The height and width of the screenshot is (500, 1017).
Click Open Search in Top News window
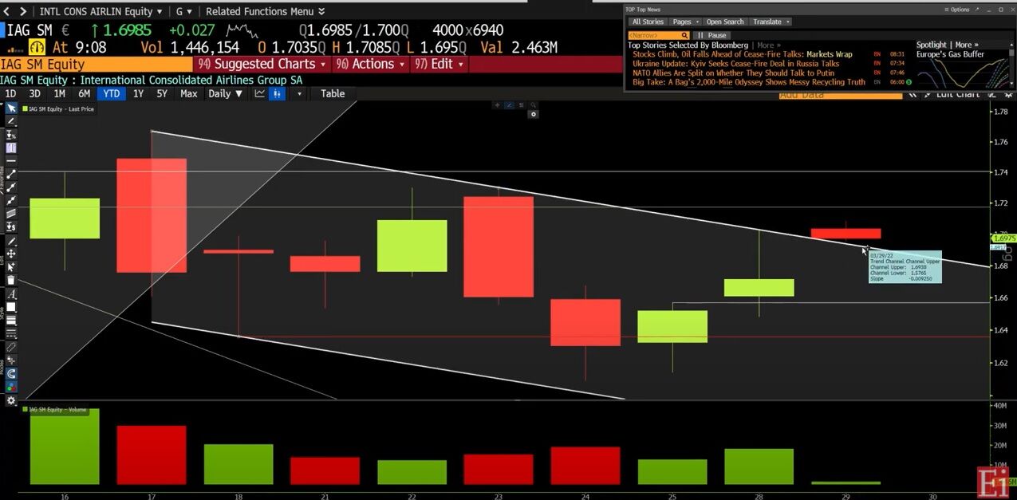(725, 22)
